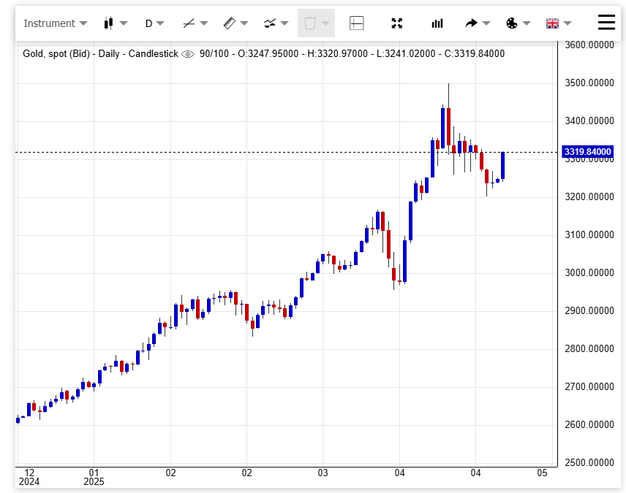Toggle the volume bars icon
Viewport: 626px width, 493px height.
point(437,23)
